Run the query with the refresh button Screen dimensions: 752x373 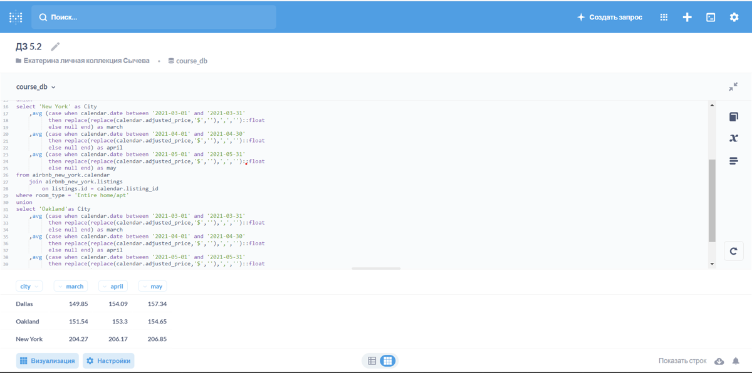point(733,251)
